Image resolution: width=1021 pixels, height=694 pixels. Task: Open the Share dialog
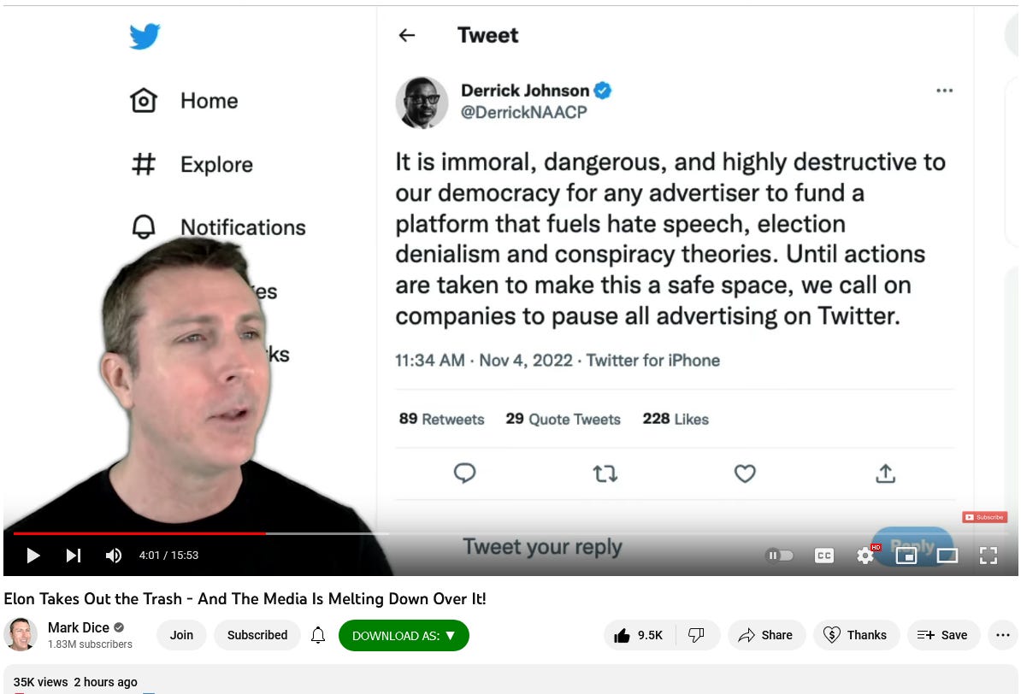pos(766,635)
